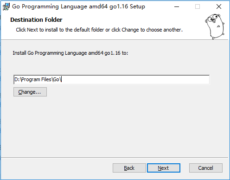Place the cursor on "Program Files" in the path
Image resolution: width=230 pixels, height=180 pixels.
(x=36, y=79)
